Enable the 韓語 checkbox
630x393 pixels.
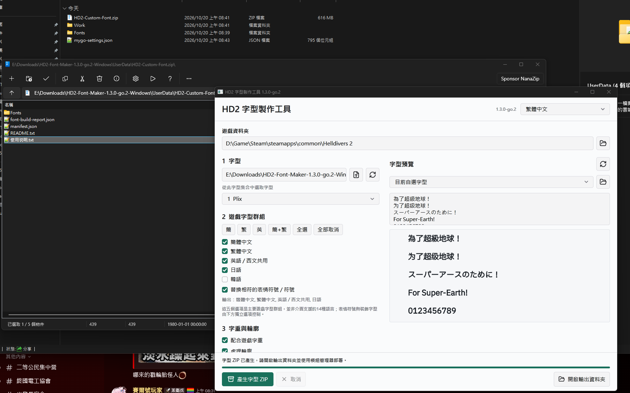click(x=225, y=279)
